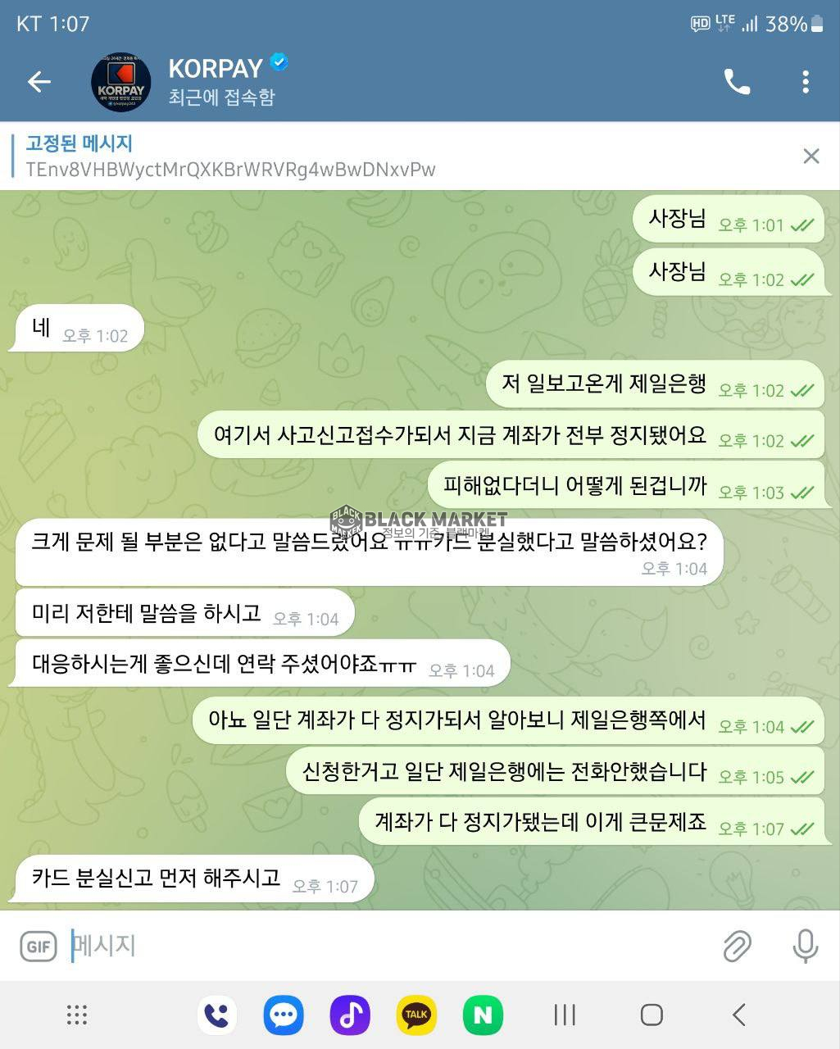Open the GIF picker
This screenshot has height=1049, width=840.
tap(39, 947)
